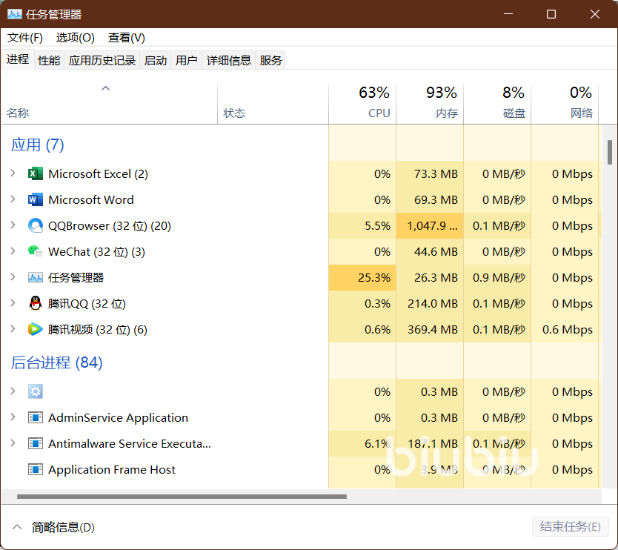Screen dimensions: 618x550
Task: Select the QQBrowser app icon
Action: point(35,225)
